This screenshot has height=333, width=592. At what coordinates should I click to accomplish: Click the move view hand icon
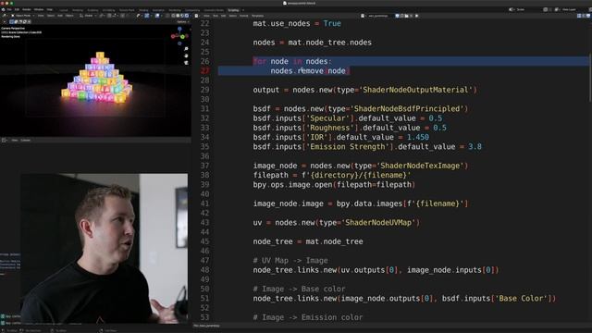186,55
